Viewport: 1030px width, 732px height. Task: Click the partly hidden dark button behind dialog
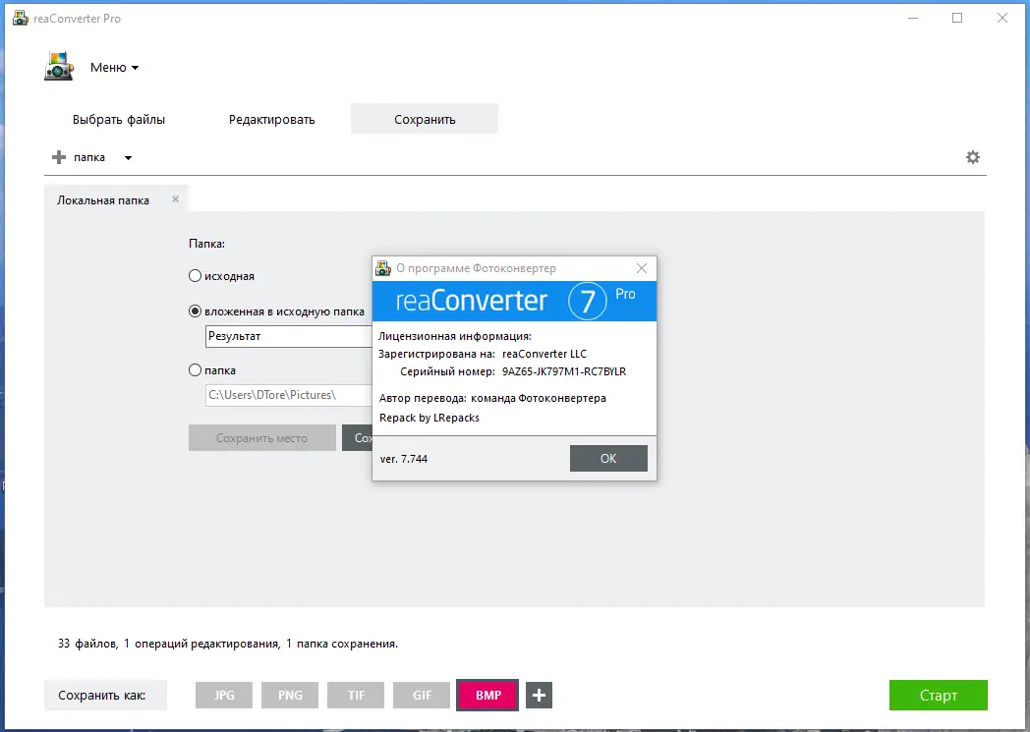[x=358, y=438]
